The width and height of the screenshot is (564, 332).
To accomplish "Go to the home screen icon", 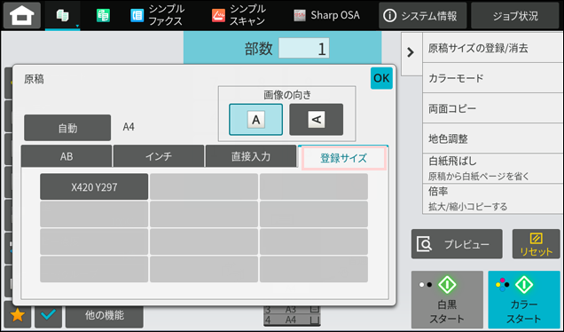I will (22, 15).
